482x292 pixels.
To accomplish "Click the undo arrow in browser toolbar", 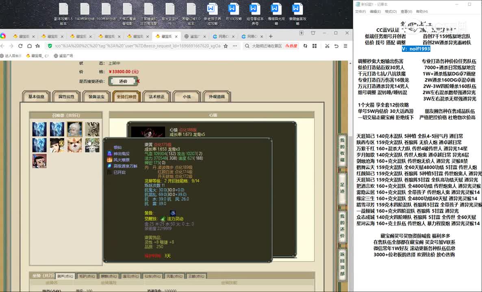I will click(336, 46).
